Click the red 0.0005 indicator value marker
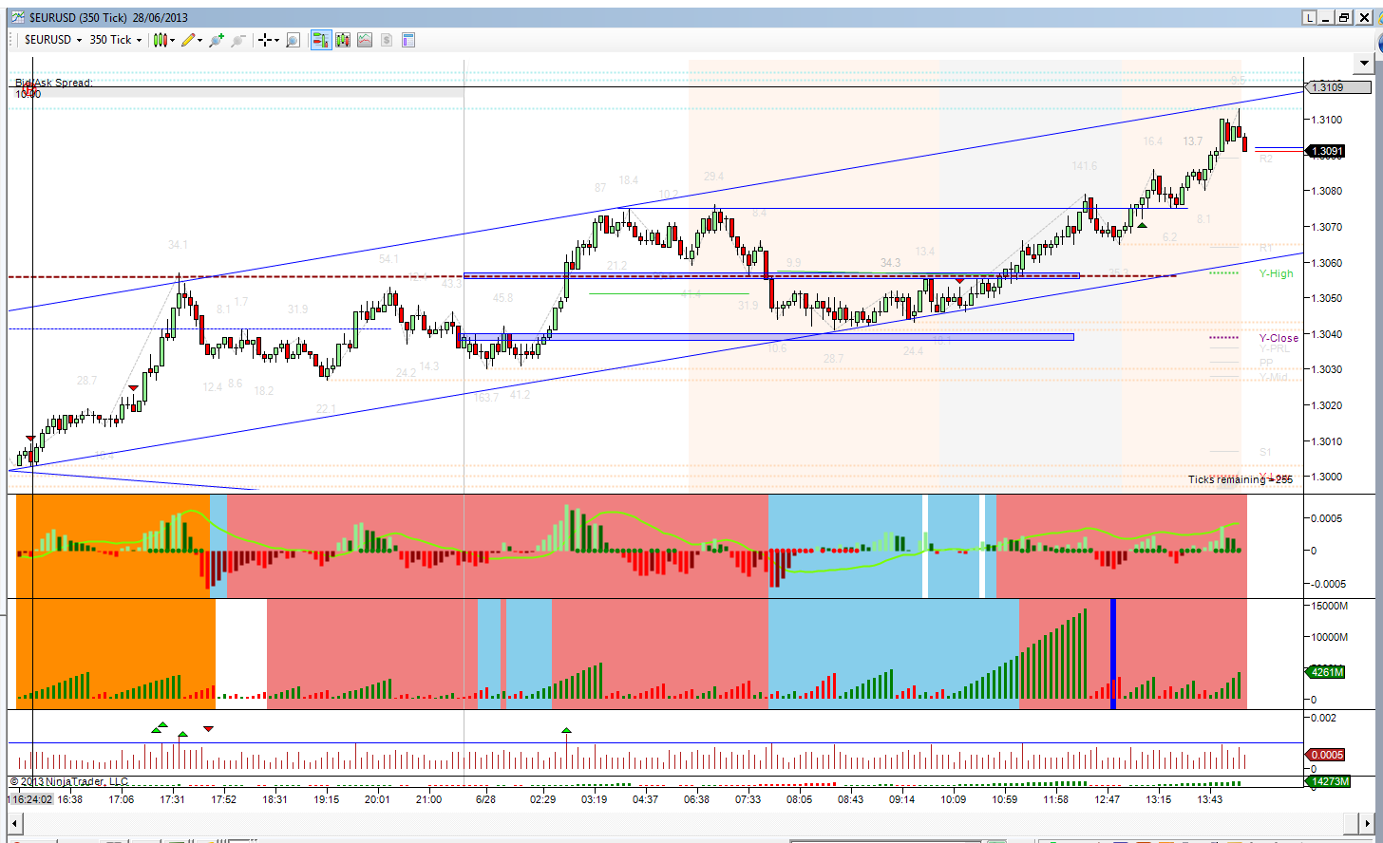Screen dimensions: 1383x843 click(x=1326, y=755)
